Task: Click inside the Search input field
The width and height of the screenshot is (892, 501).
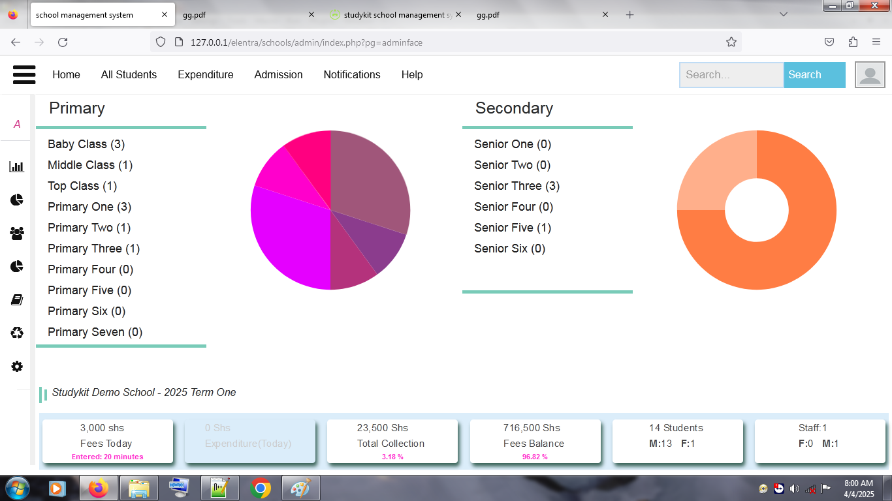Action: click(730, 74)
